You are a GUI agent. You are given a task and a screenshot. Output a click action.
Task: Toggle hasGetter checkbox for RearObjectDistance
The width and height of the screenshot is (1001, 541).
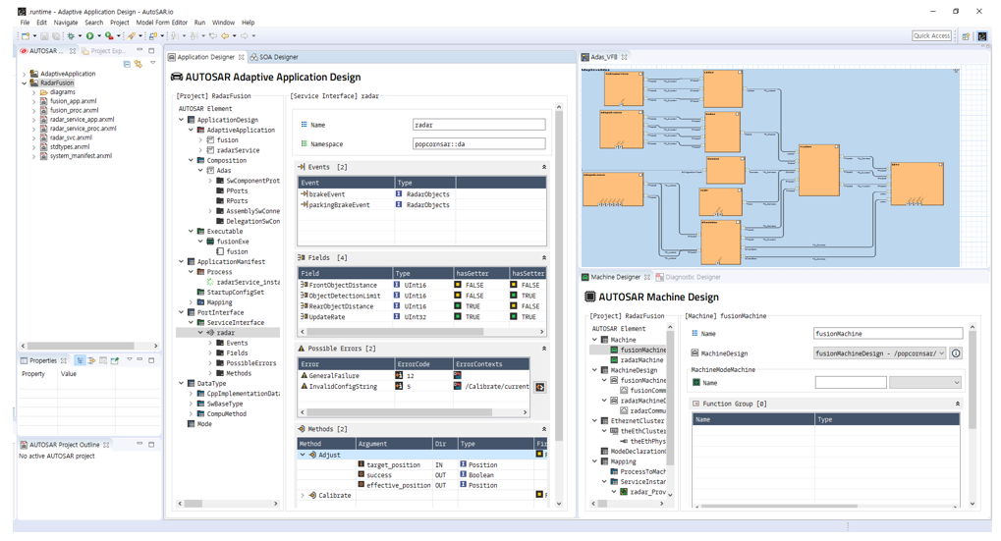click(458, 306)
